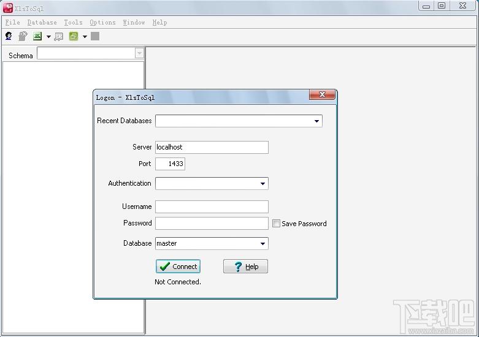
Task: Click the Connect button
Action: 178,267
